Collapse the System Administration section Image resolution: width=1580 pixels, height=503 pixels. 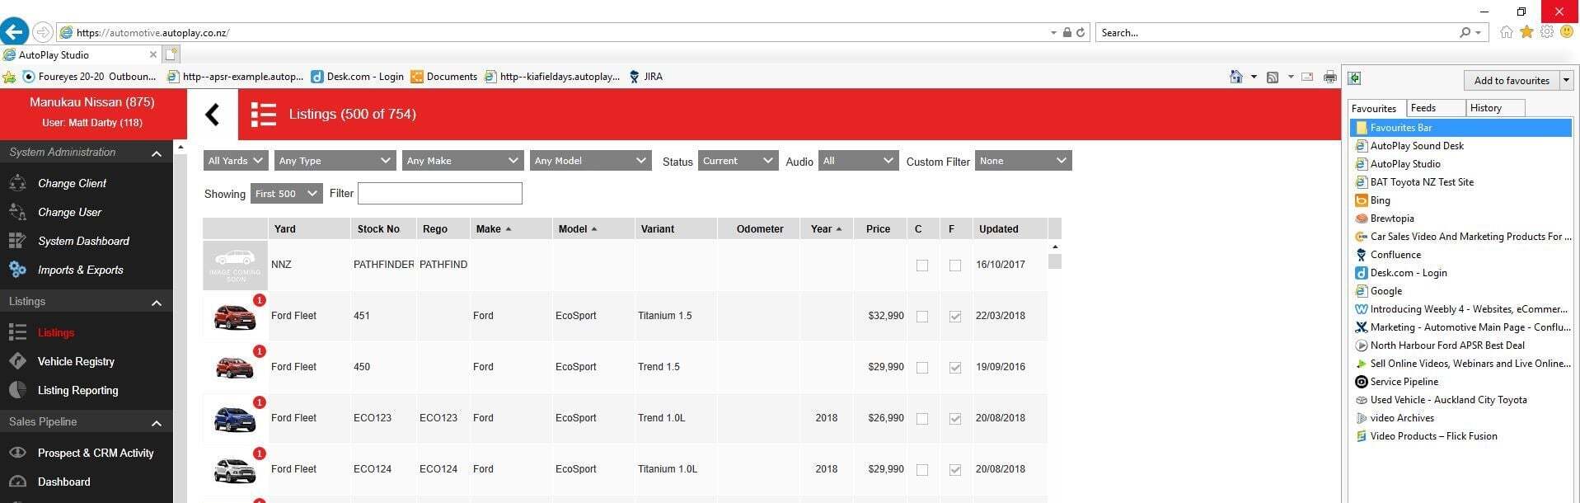pos(157,153)
